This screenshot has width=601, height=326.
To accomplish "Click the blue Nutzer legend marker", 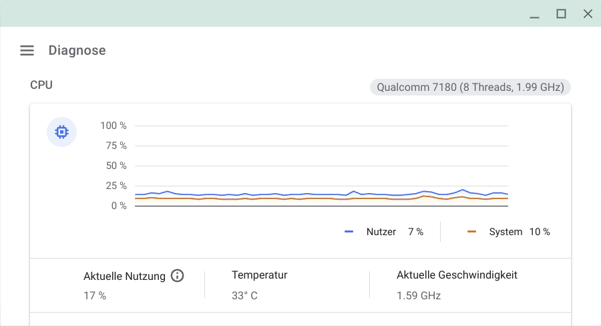I will pos(349,232).
